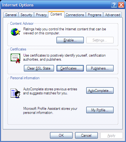Image resolution: width=126 pixels, height=142 pixels.
Task: Switch to the Advanced tab
Action: (113, 15)
